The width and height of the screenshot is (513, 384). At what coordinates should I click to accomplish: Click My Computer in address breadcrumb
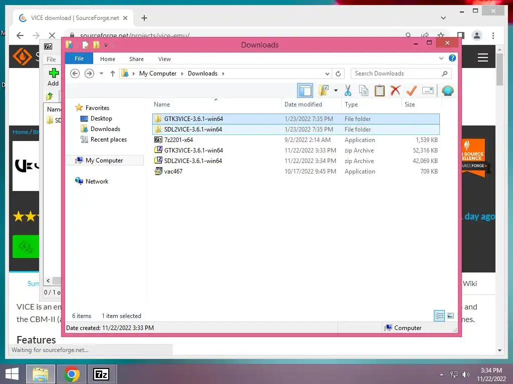coord(158,73)
